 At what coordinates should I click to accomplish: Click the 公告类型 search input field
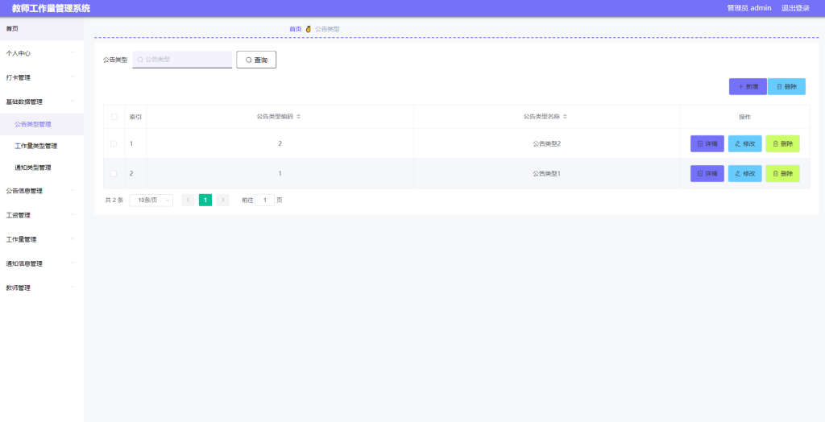(x=182, y=60)
